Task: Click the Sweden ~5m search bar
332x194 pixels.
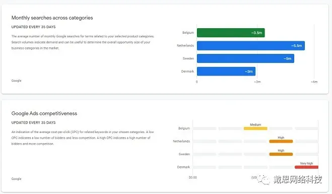Action: click(245, 58)
